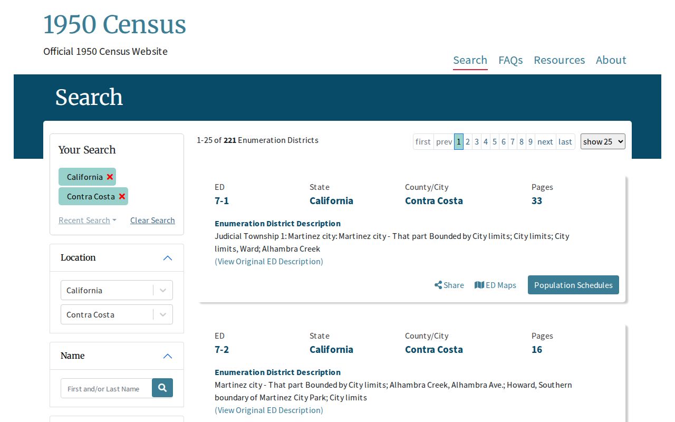Jump to the last results page
The image size is (675, 422).
565,141
